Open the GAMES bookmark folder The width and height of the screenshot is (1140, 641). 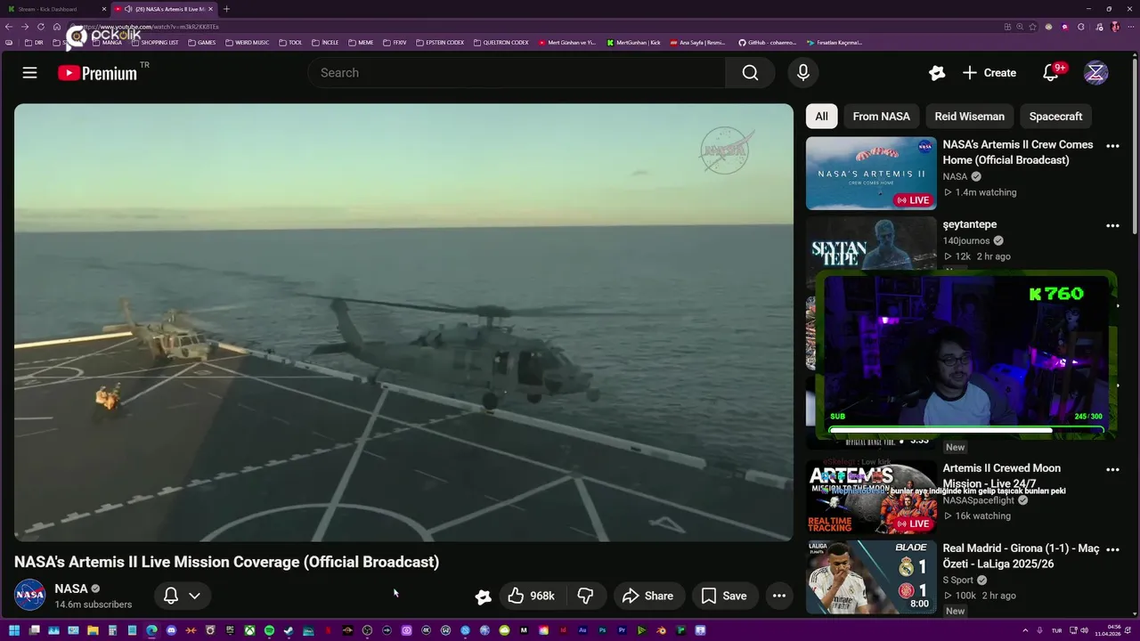click(201, 43)
